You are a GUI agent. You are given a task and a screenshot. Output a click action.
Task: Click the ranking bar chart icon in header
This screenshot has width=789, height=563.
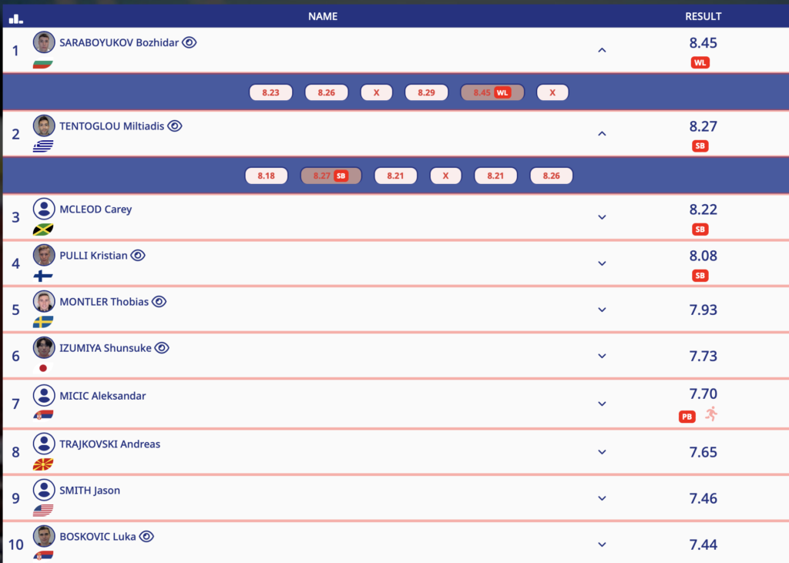[15, 18]
